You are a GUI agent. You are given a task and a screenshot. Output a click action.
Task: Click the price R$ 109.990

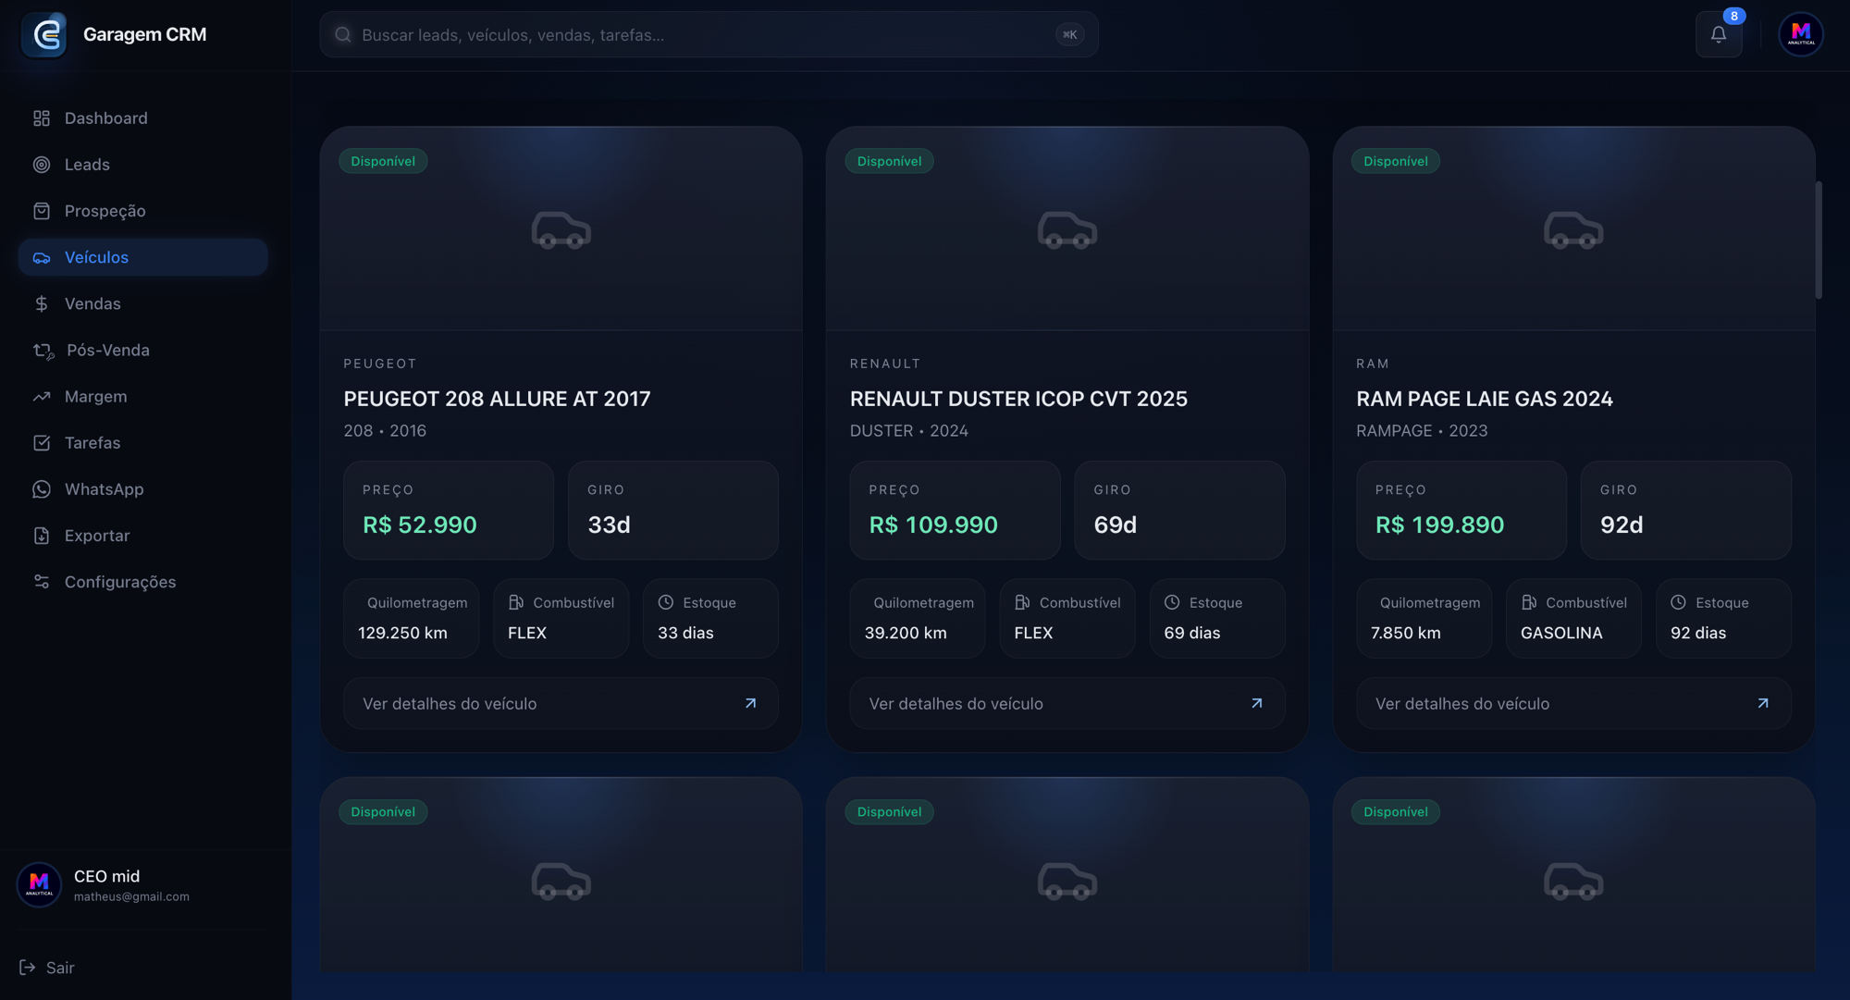click(933, 525)
